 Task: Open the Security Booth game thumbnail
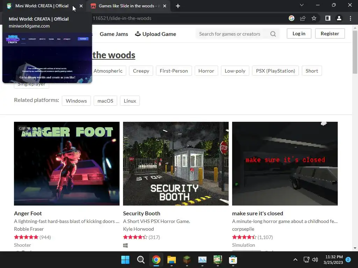click(176, 164)
